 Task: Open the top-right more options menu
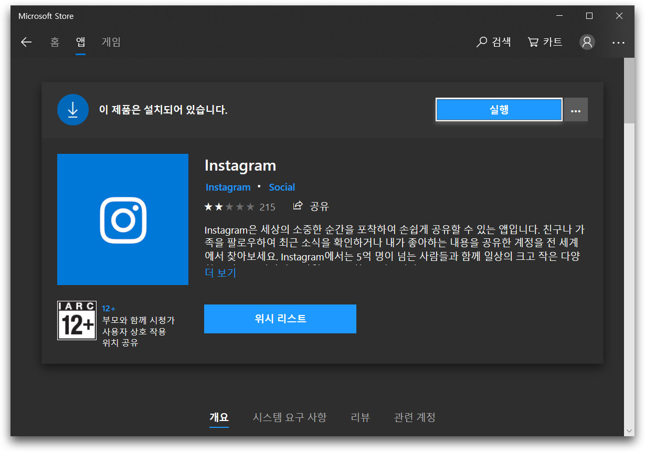pyautogui.click(x=618, y=43)
